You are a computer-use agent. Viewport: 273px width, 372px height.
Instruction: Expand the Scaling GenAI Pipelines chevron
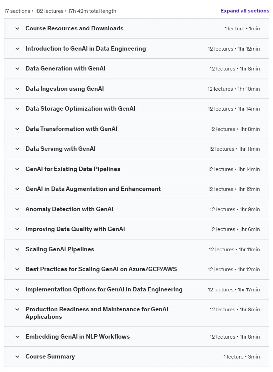point(17,249)
